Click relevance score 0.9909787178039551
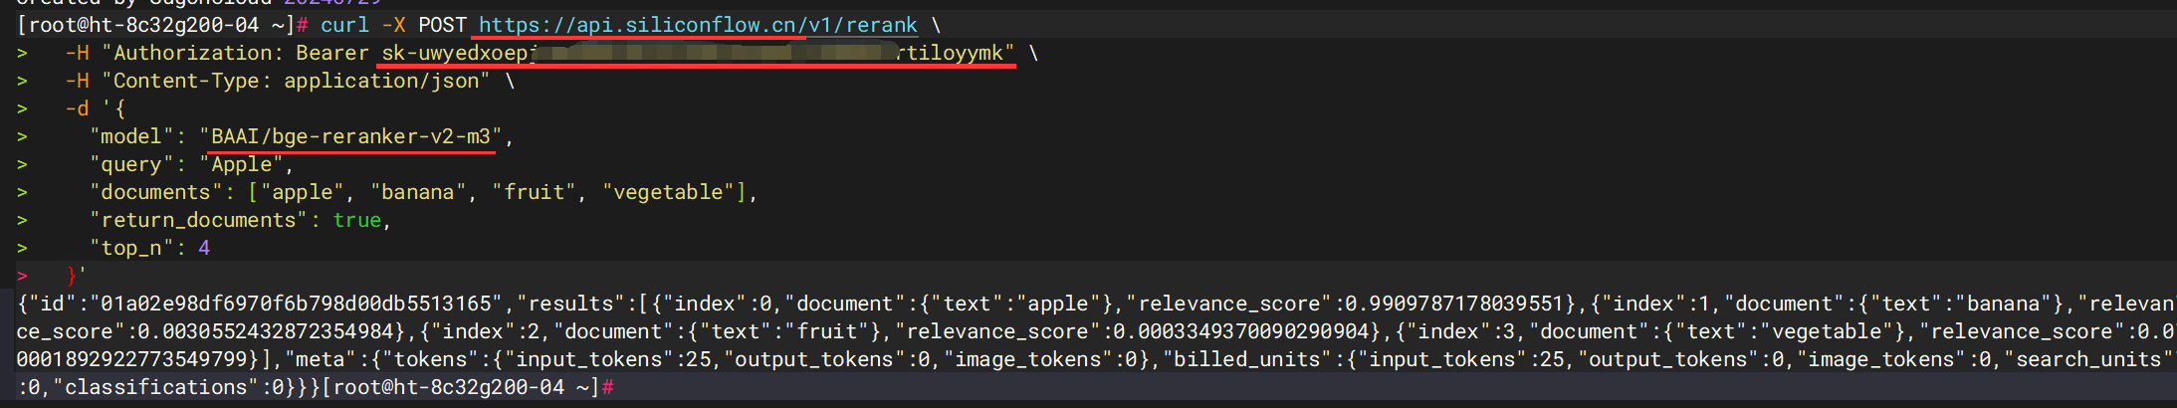The width and height of the screenshot is (2177, 408). click(1454, 304)
